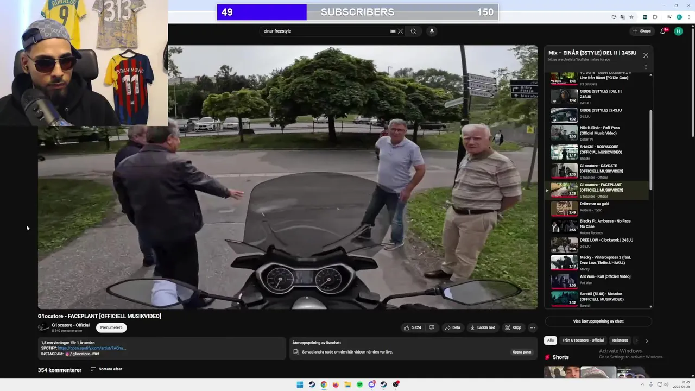Play GIDDE (3STYLE) | DEL II playlist item
The width and height of the screenshot is (695, 391).
(599, 97)
